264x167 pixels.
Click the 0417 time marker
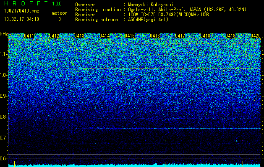180,36
